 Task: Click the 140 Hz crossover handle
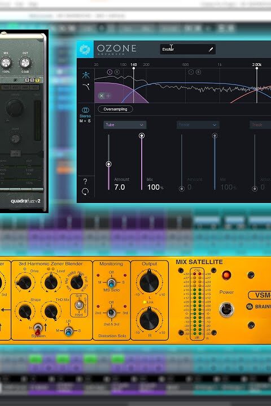(x=134, y=68)
